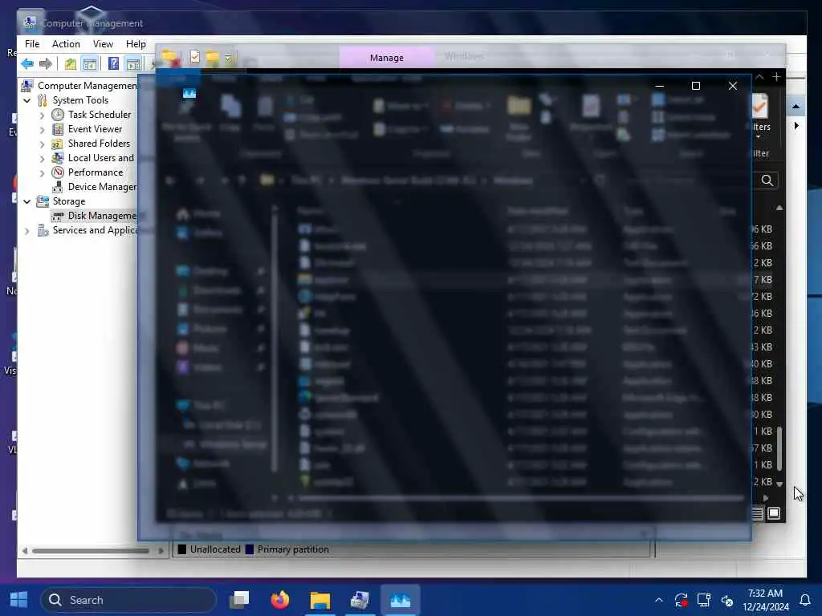Click the magnifier search icon in Explorer
Screen dimensions: 822x616
point(767,180)
